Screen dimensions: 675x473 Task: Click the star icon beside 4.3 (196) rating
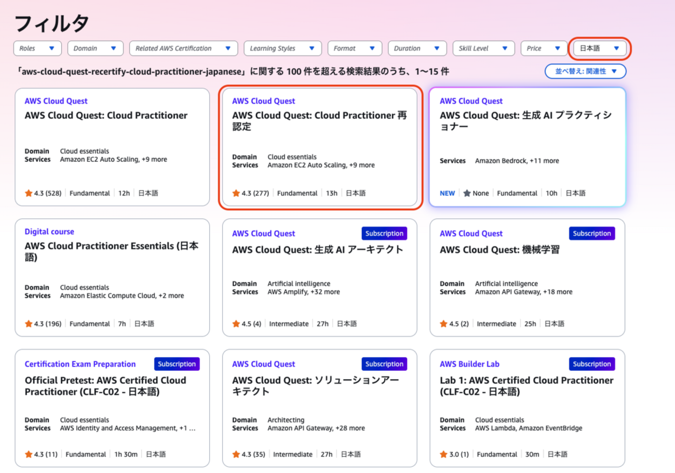[x=29, y=324]
